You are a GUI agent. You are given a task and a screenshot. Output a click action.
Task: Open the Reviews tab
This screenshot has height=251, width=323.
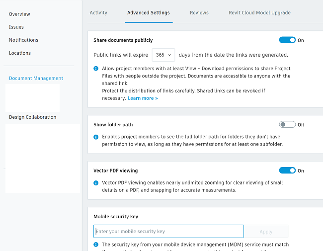199,12
